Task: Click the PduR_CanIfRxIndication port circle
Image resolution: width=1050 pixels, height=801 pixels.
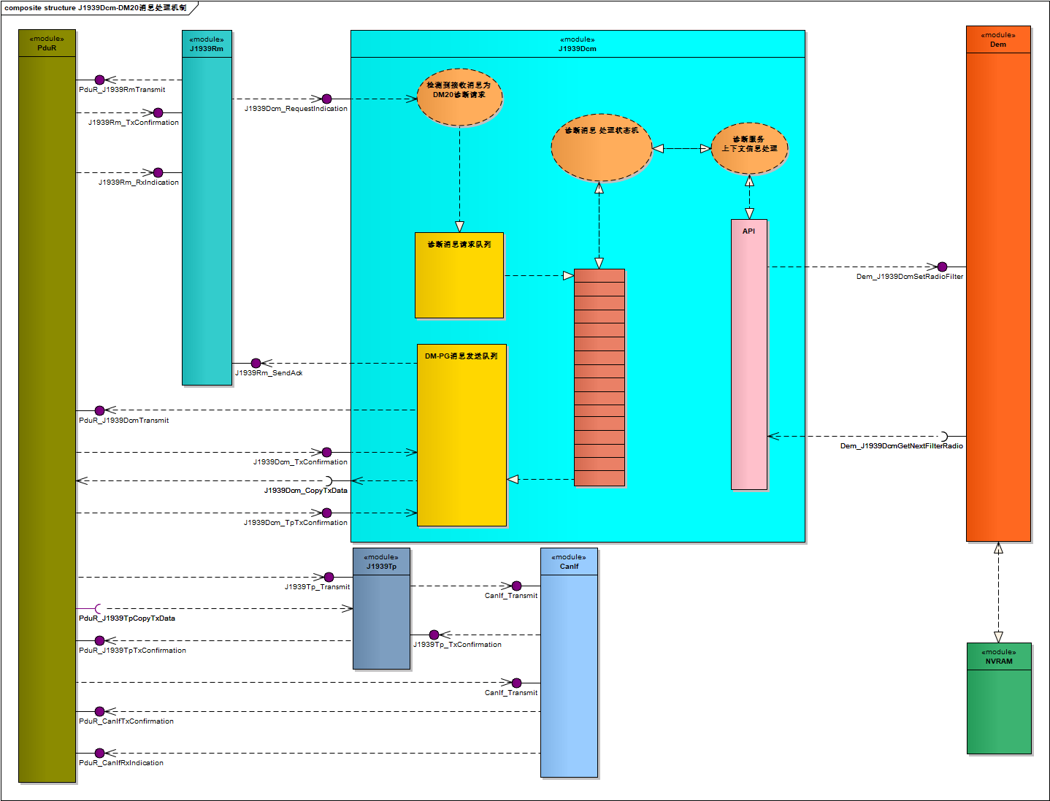Action: tap(100, 753)
